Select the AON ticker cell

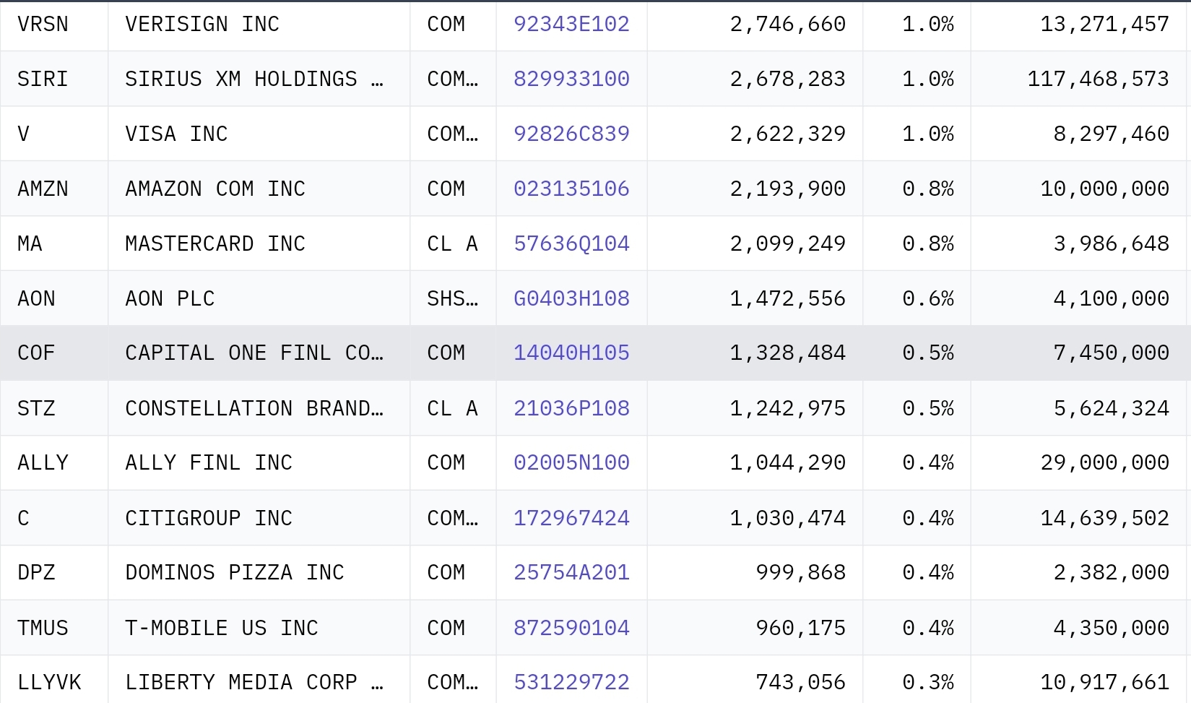(x=54, y=298)
